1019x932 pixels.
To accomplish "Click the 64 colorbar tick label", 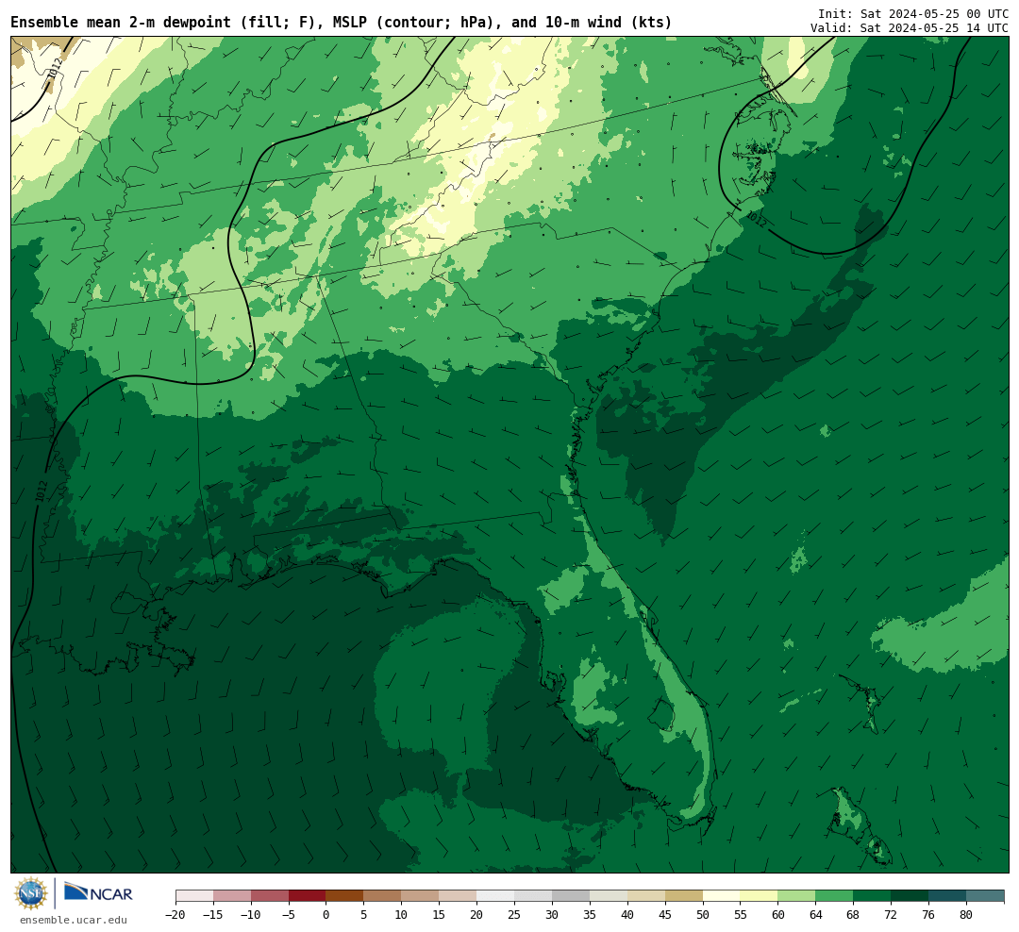I will (816, 915).
